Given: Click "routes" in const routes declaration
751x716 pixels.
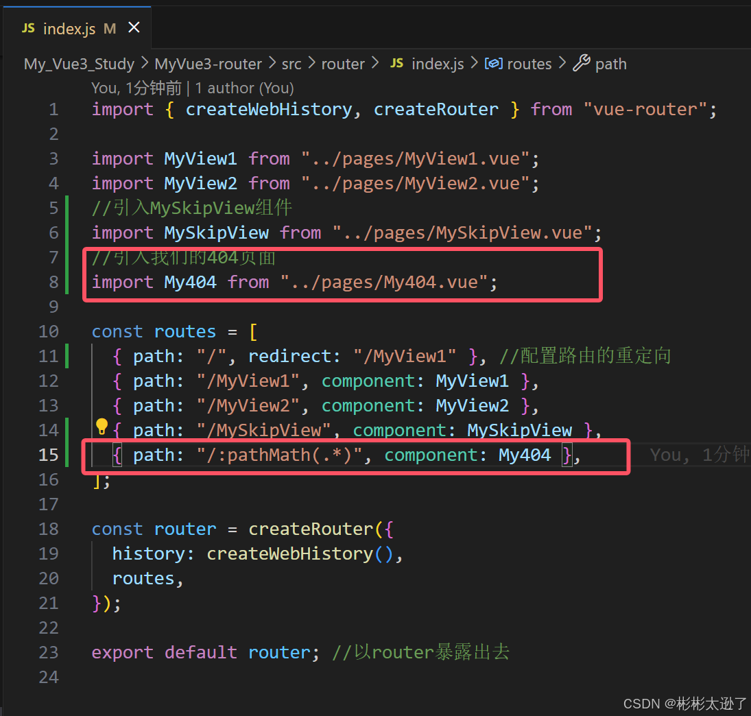Looking at the screenshot, I should point(185,331).
